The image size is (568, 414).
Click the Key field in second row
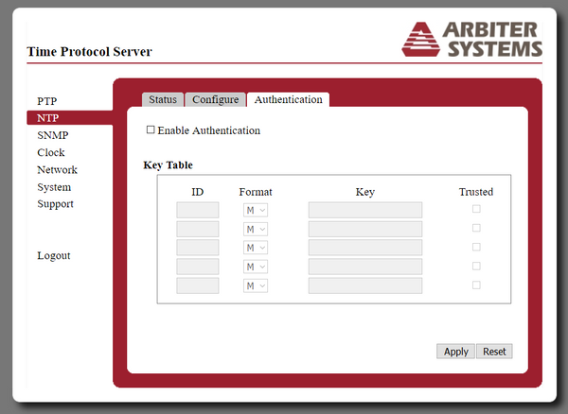click(364, 229)
